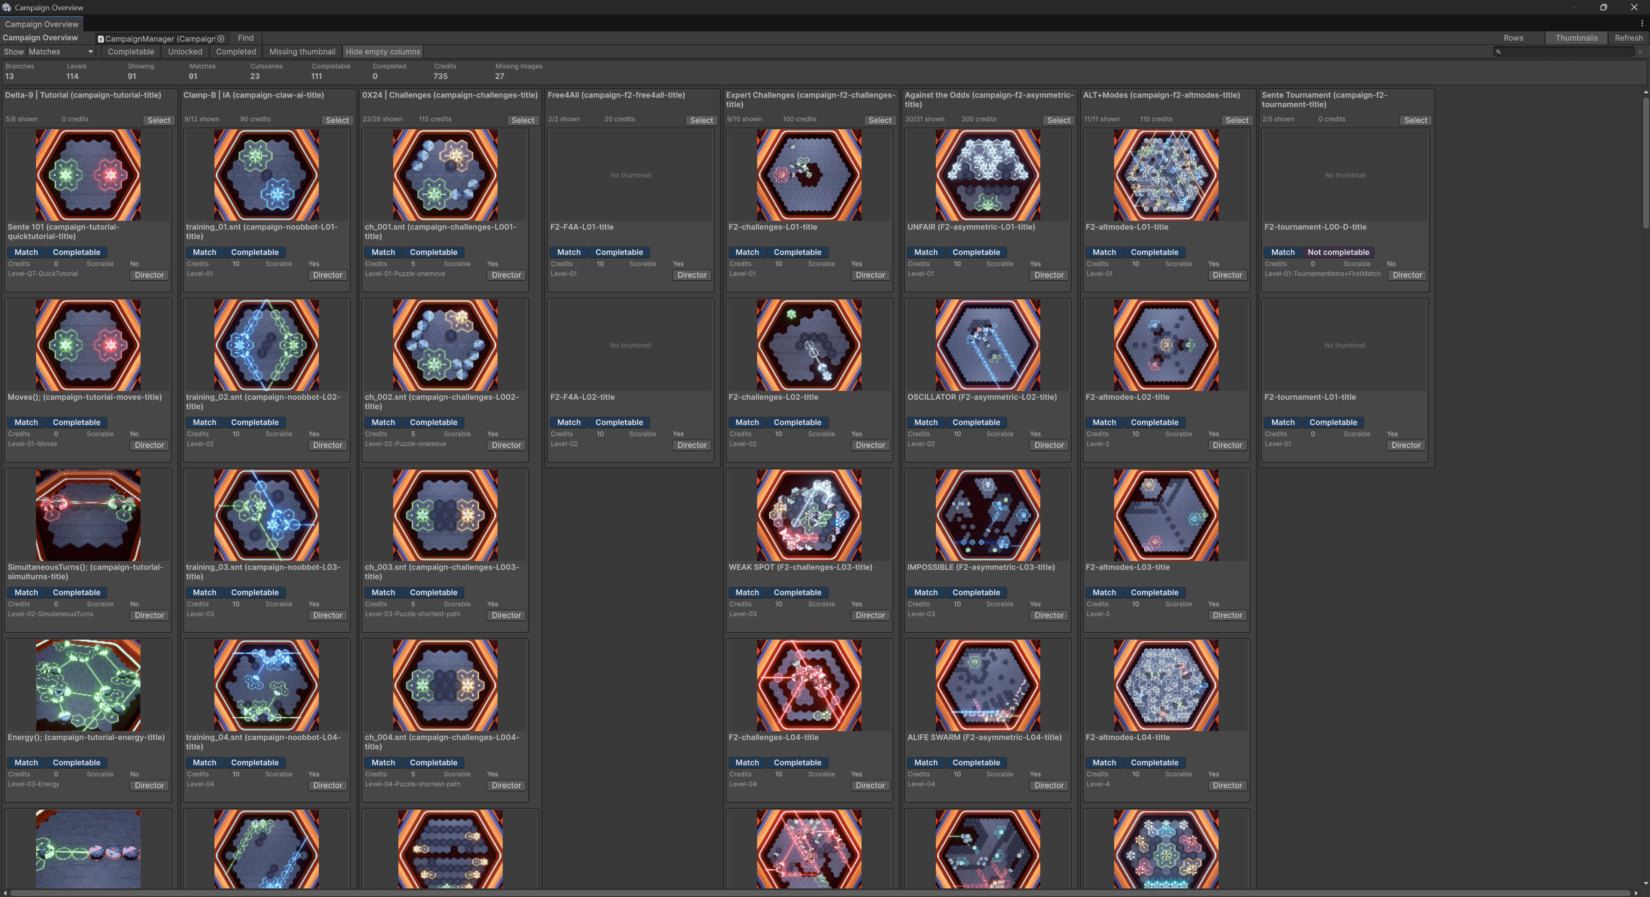Click the Unity cube icon in the title bar

[x=6, y=7]
